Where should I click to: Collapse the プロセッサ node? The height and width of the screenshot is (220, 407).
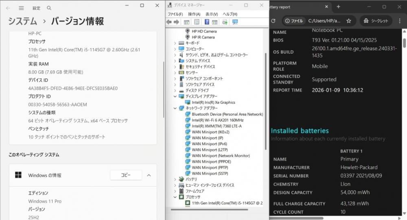tap(175, 197)
